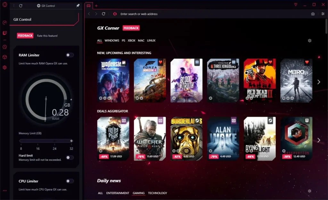The width and height of the screenshot is (328, 200).
Task: Reload the GX Control panel
Action: tap(21, 6)
